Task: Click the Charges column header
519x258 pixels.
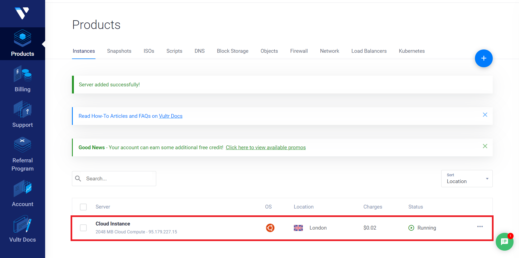Action: pyautogui.click(x=373, y=207)
